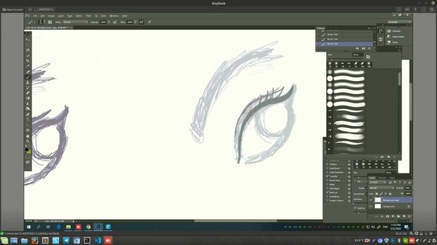
Task: Switch to the Channels tab
Action: [x=382, y=178]
